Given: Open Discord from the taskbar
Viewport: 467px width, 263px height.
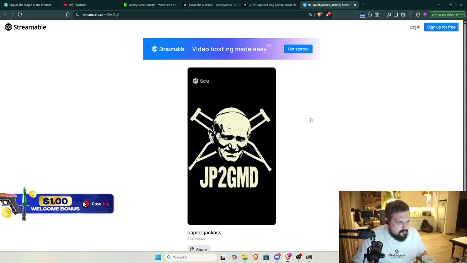Looking at the screenshot, I should [277, 257].
